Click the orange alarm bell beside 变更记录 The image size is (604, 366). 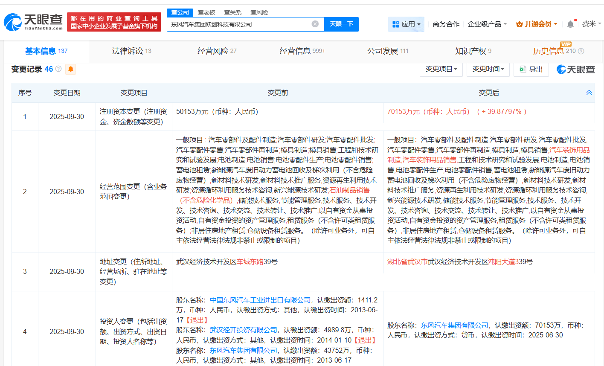point(70,69)
